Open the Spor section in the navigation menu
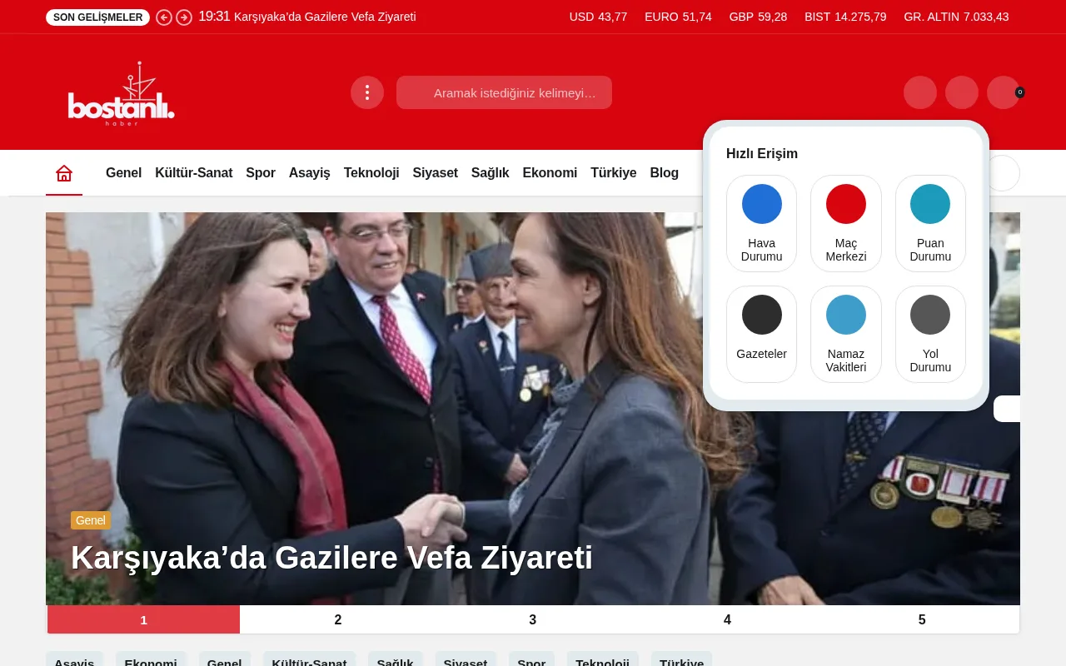The height and width of the screenshot is (666, 1066). (x=261, y=172)
